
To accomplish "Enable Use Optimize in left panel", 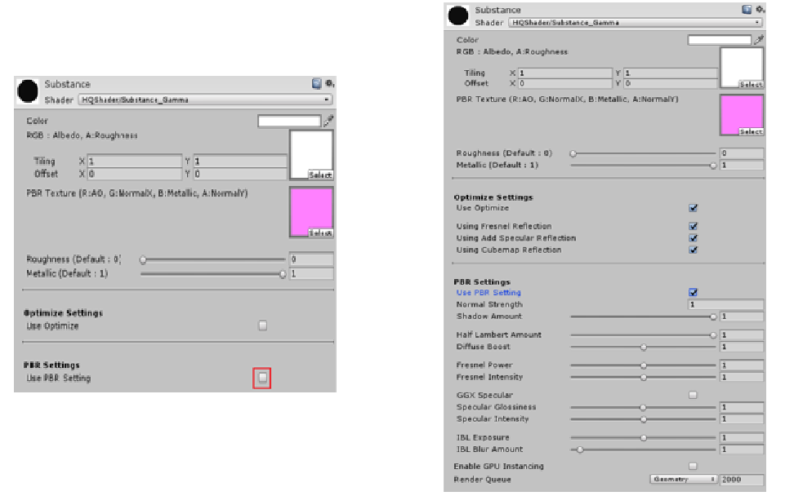I will point(262,325).
